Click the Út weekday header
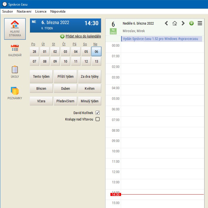 (43, 44)
